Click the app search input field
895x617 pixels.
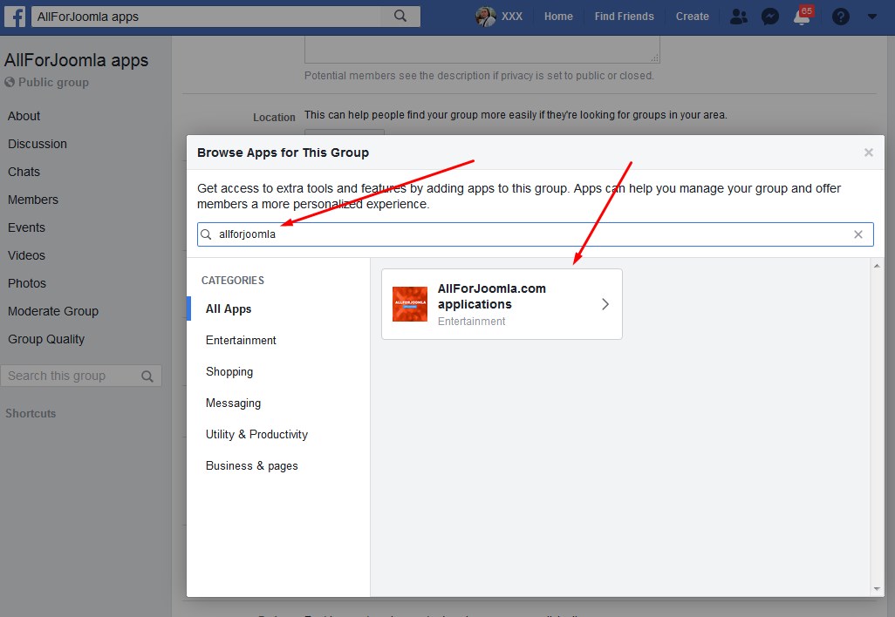click(523, 234)
